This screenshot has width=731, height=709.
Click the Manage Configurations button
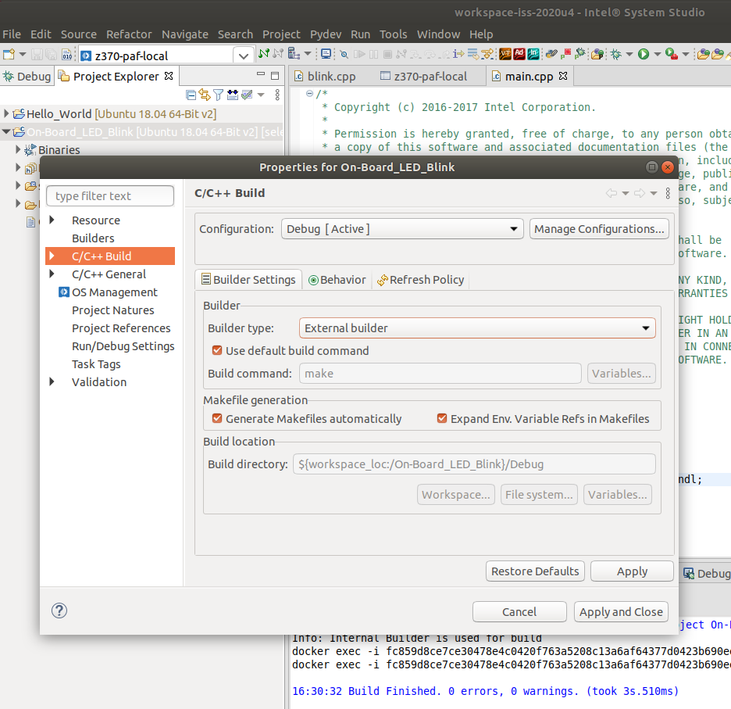pyautogui.click(x=599, y=229)
